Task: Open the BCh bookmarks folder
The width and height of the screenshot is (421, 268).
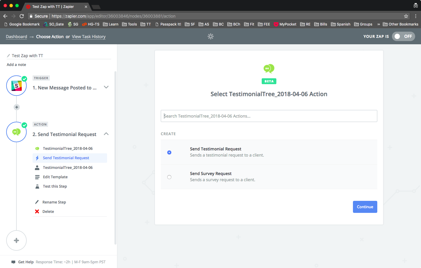Action: [x=234, y=24]
